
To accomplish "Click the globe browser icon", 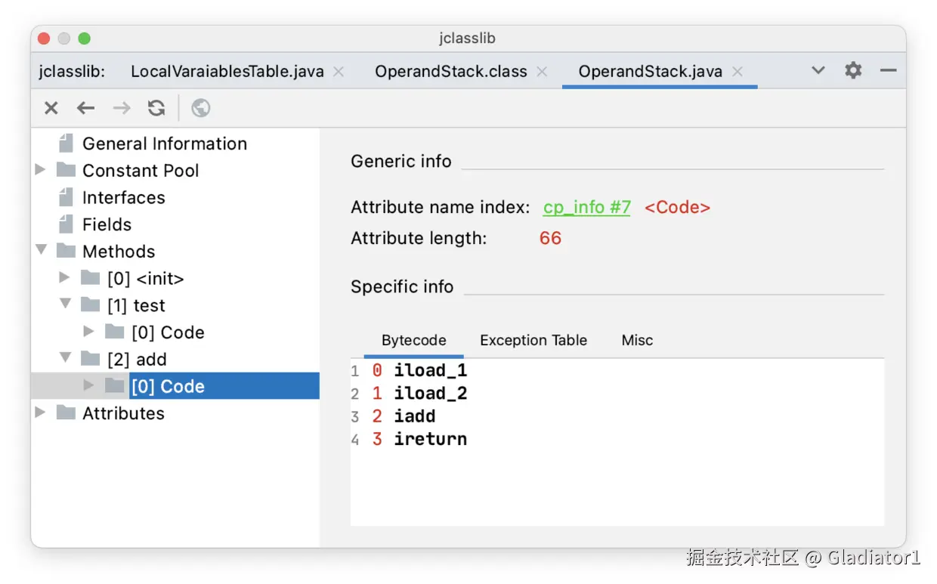I will 201,108.
